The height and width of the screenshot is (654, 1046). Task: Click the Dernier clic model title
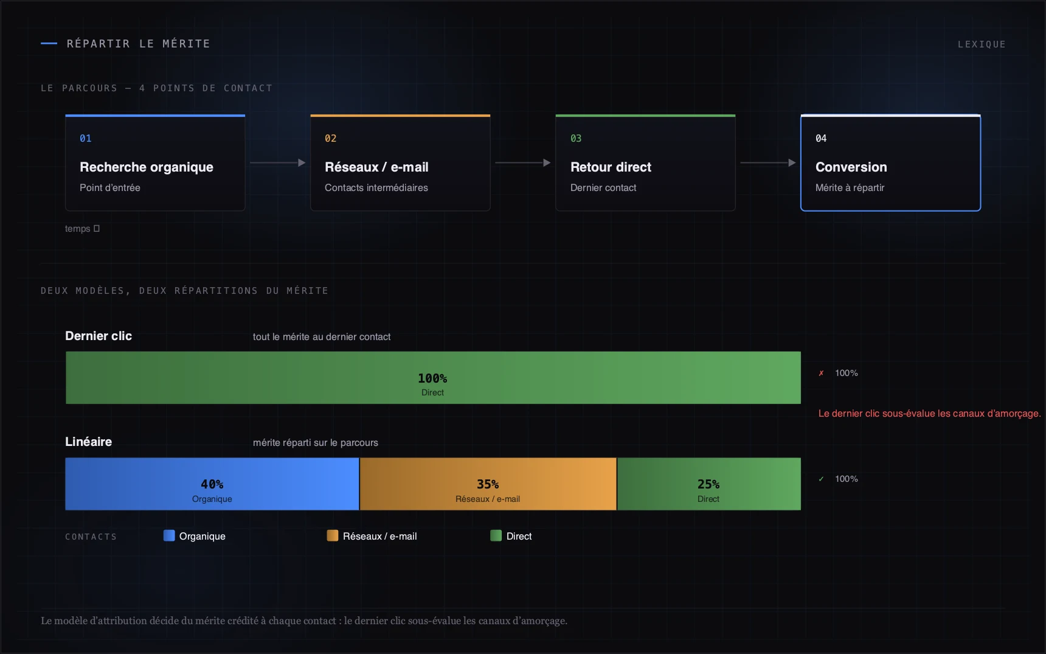pyautogui.click(x=99, y=336)
